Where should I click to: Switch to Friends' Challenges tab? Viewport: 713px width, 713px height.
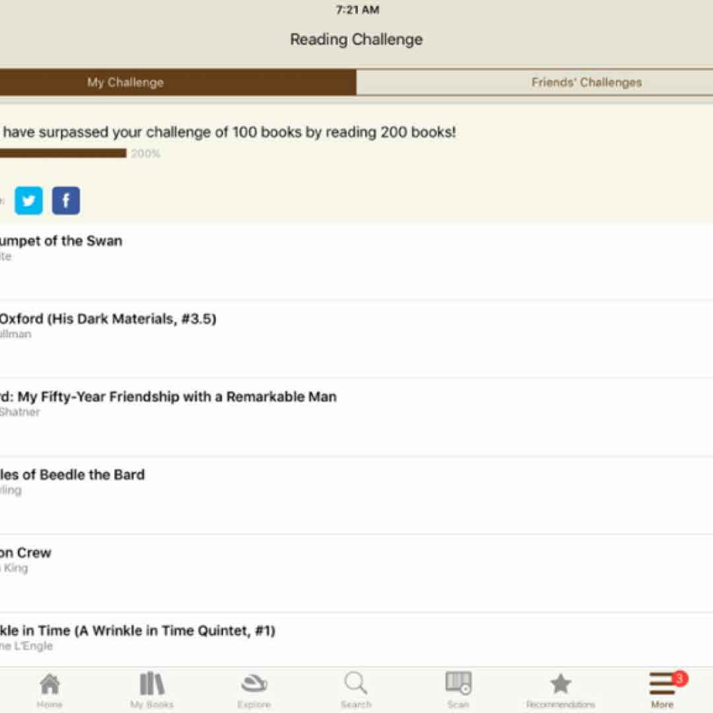click(586, 83)
